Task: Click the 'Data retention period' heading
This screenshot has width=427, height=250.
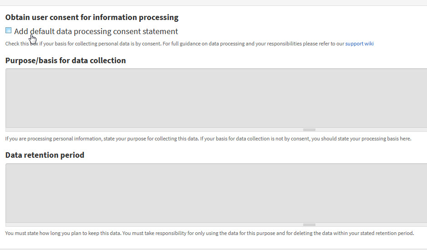Action: 45,155
